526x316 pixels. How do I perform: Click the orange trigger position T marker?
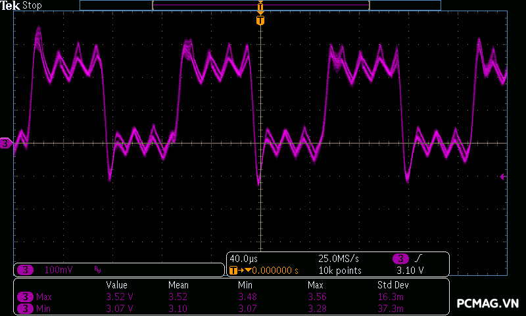260,20
